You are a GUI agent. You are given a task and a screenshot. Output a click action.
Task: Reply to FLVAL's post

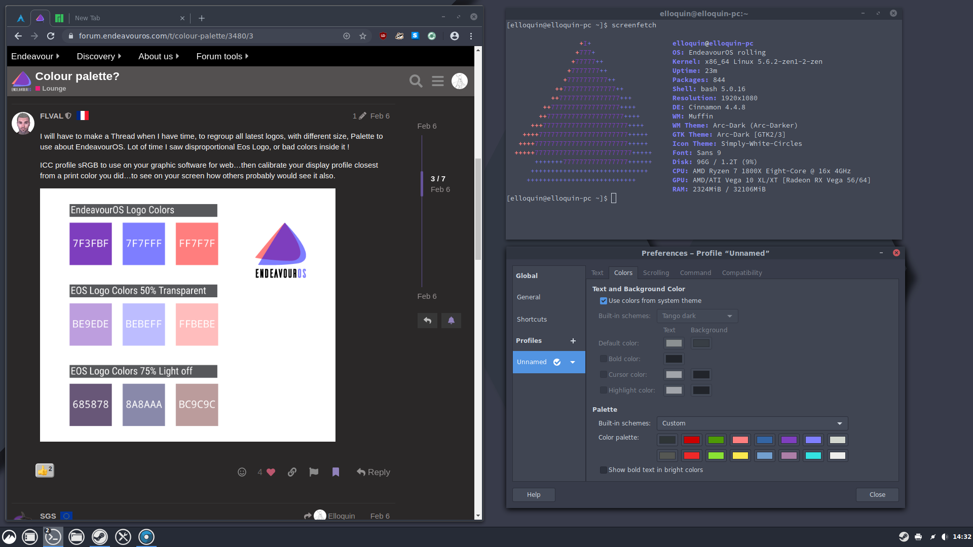[x=373, y=472]
